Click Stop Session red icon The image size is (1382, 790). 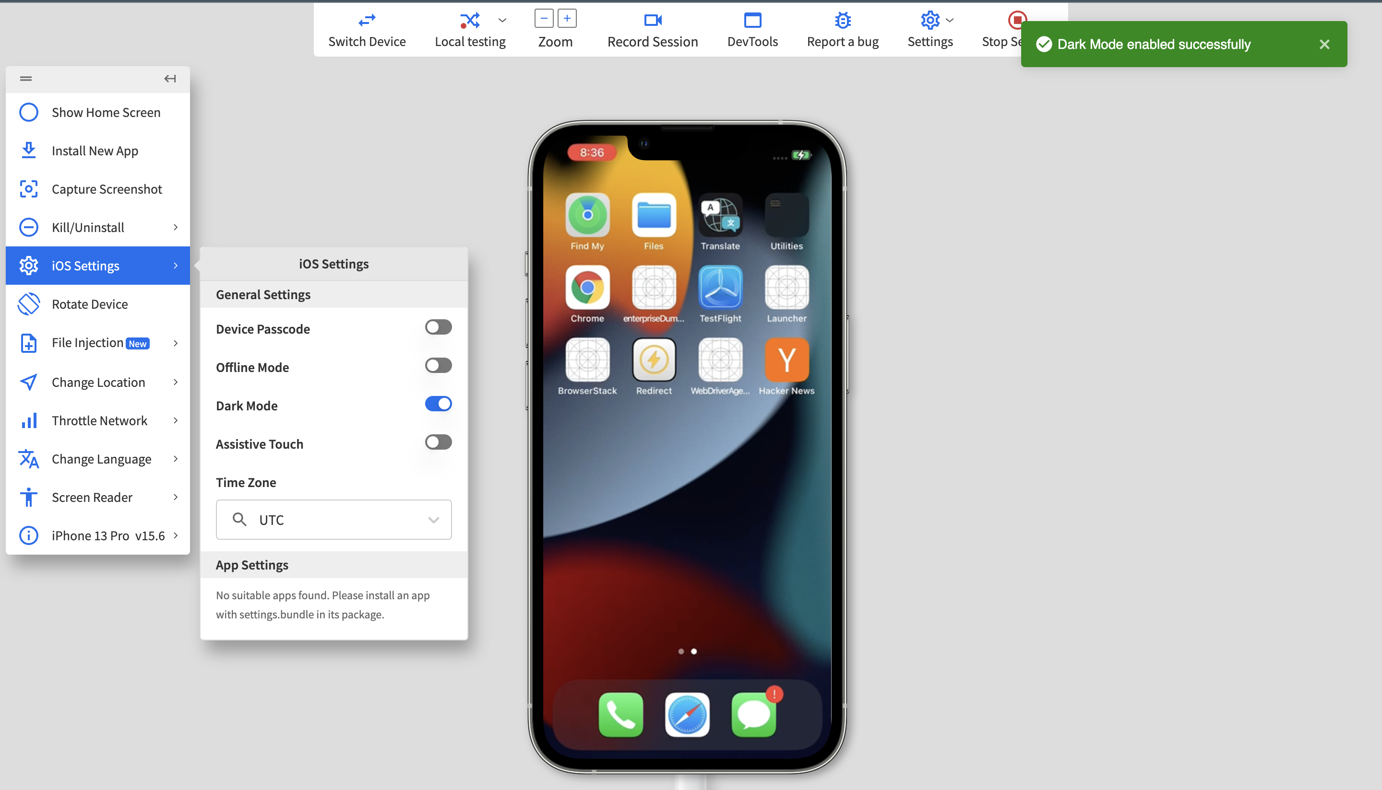1017,19
